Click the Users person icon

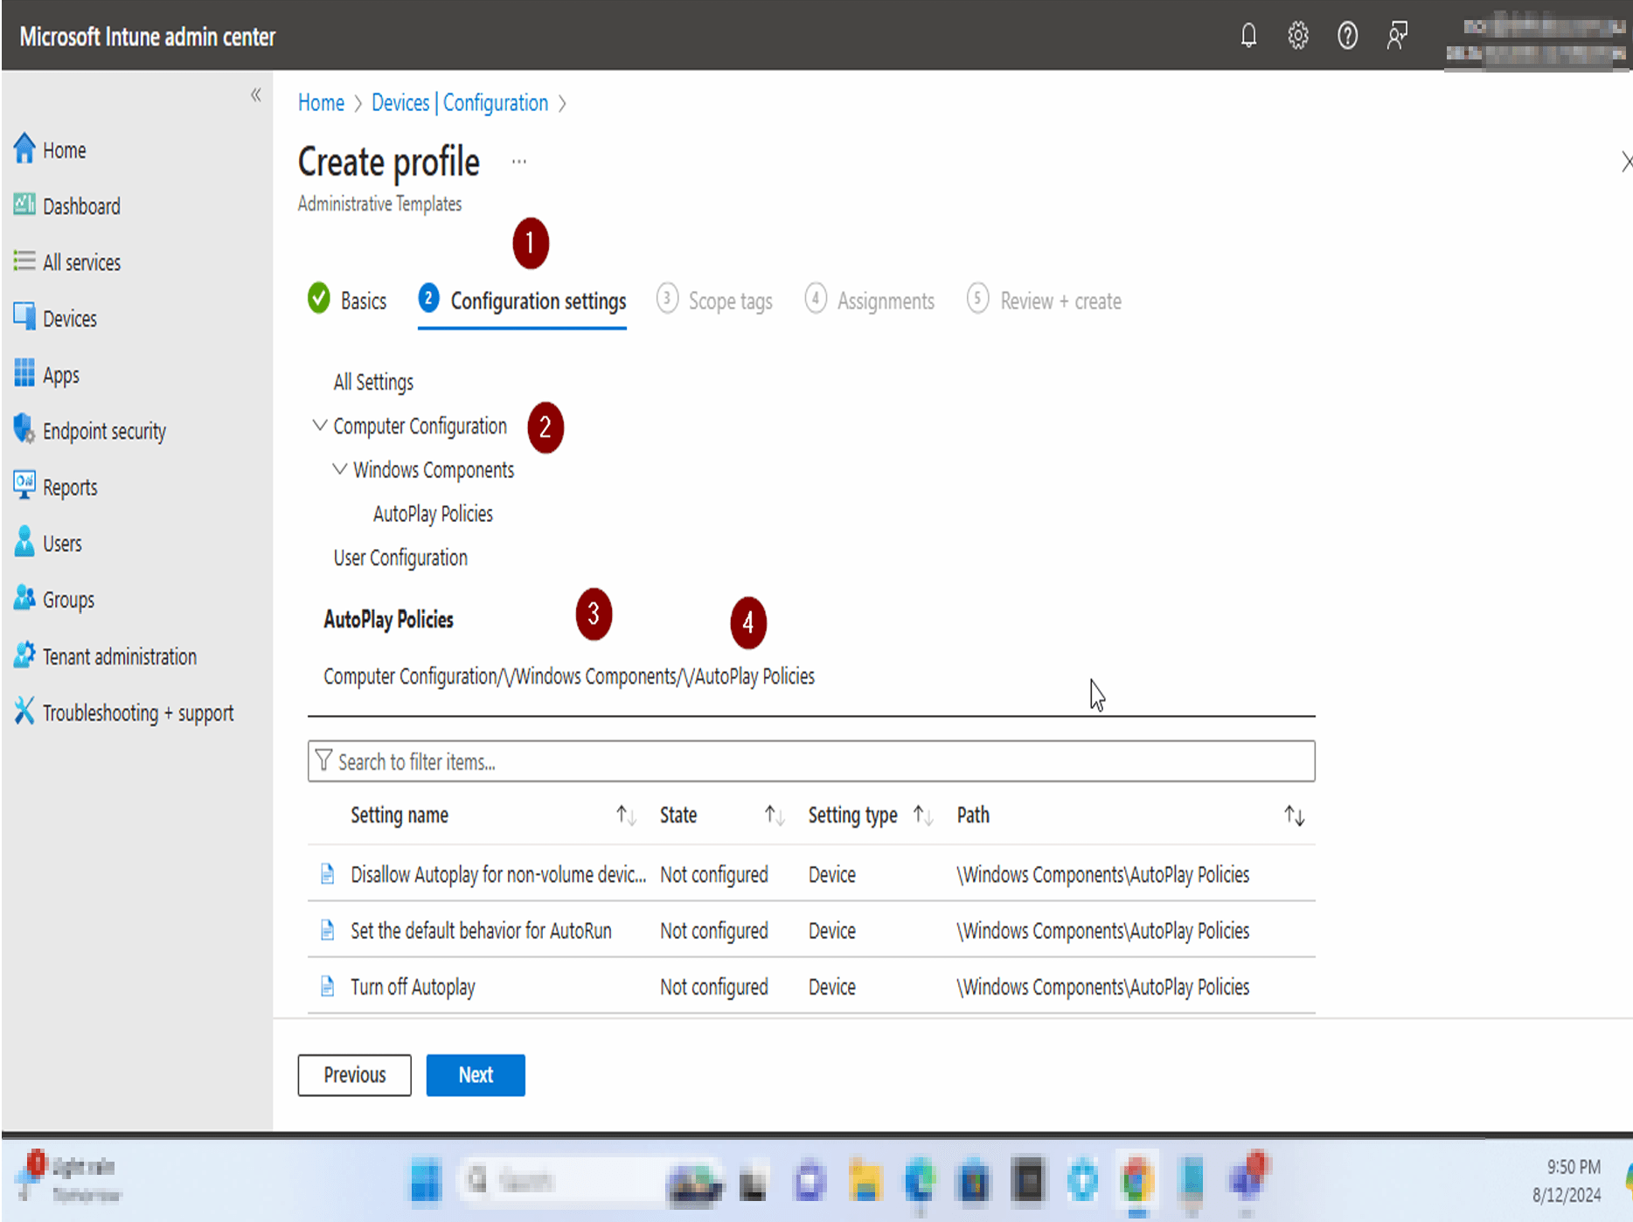(24, 542)
